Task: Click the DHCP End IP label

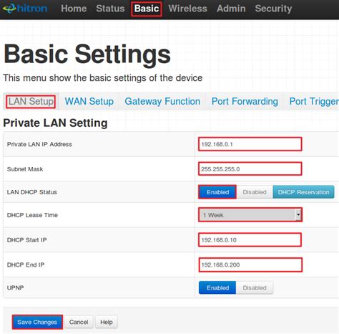Action: [26, 264]
